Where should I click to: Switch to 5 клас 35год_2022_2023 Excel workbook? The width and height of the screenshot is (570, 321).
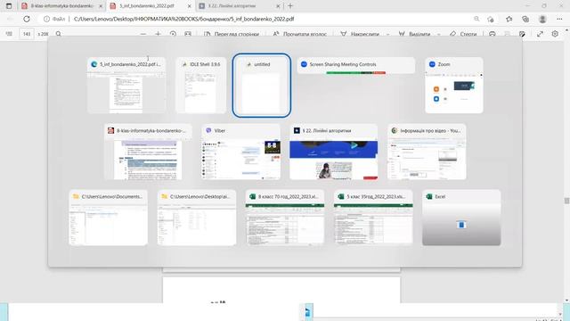click(373, 218)
